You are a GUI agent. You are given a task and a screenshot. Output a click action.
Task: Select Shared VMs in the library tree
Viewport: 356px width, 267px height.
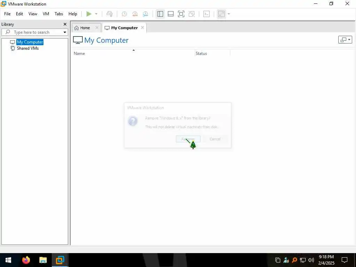coord(28,48)
